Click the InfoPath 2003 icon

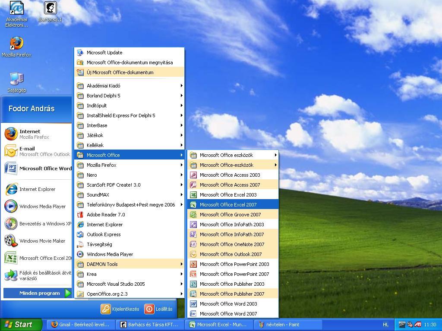(193, 225)
